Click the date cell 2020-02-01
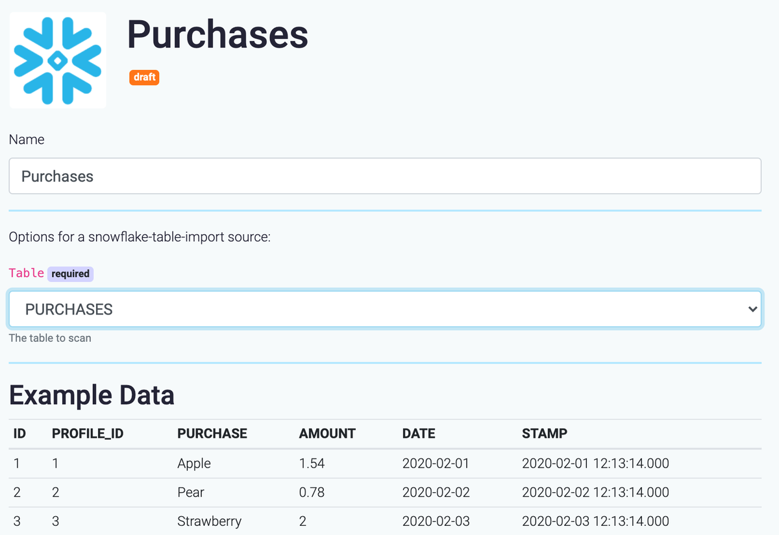This screenshot has height=535, width=779. click(436, 464)
